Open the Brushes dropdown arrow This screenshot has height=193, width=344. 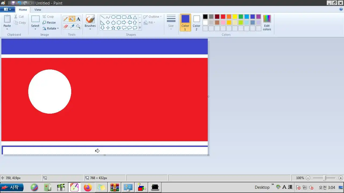pos(90,29)
